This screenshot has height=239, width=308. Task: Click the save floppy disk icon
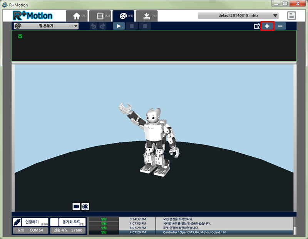point(292,16)
